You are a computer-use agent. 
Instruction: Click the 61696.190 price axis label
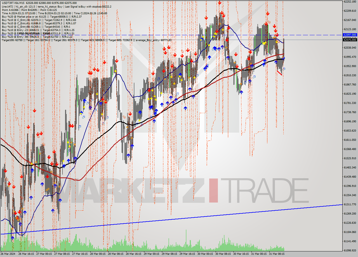click(350, 121)
